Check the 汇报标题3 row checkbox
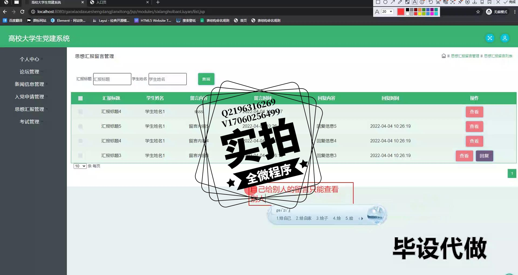Image resolution: width=518 pixels, height=275 pixels. (80, 155)
